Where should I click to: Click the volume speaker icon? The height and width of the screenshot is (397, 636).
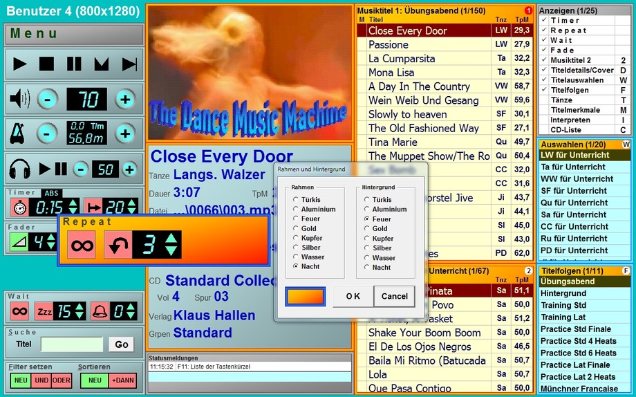19,100
